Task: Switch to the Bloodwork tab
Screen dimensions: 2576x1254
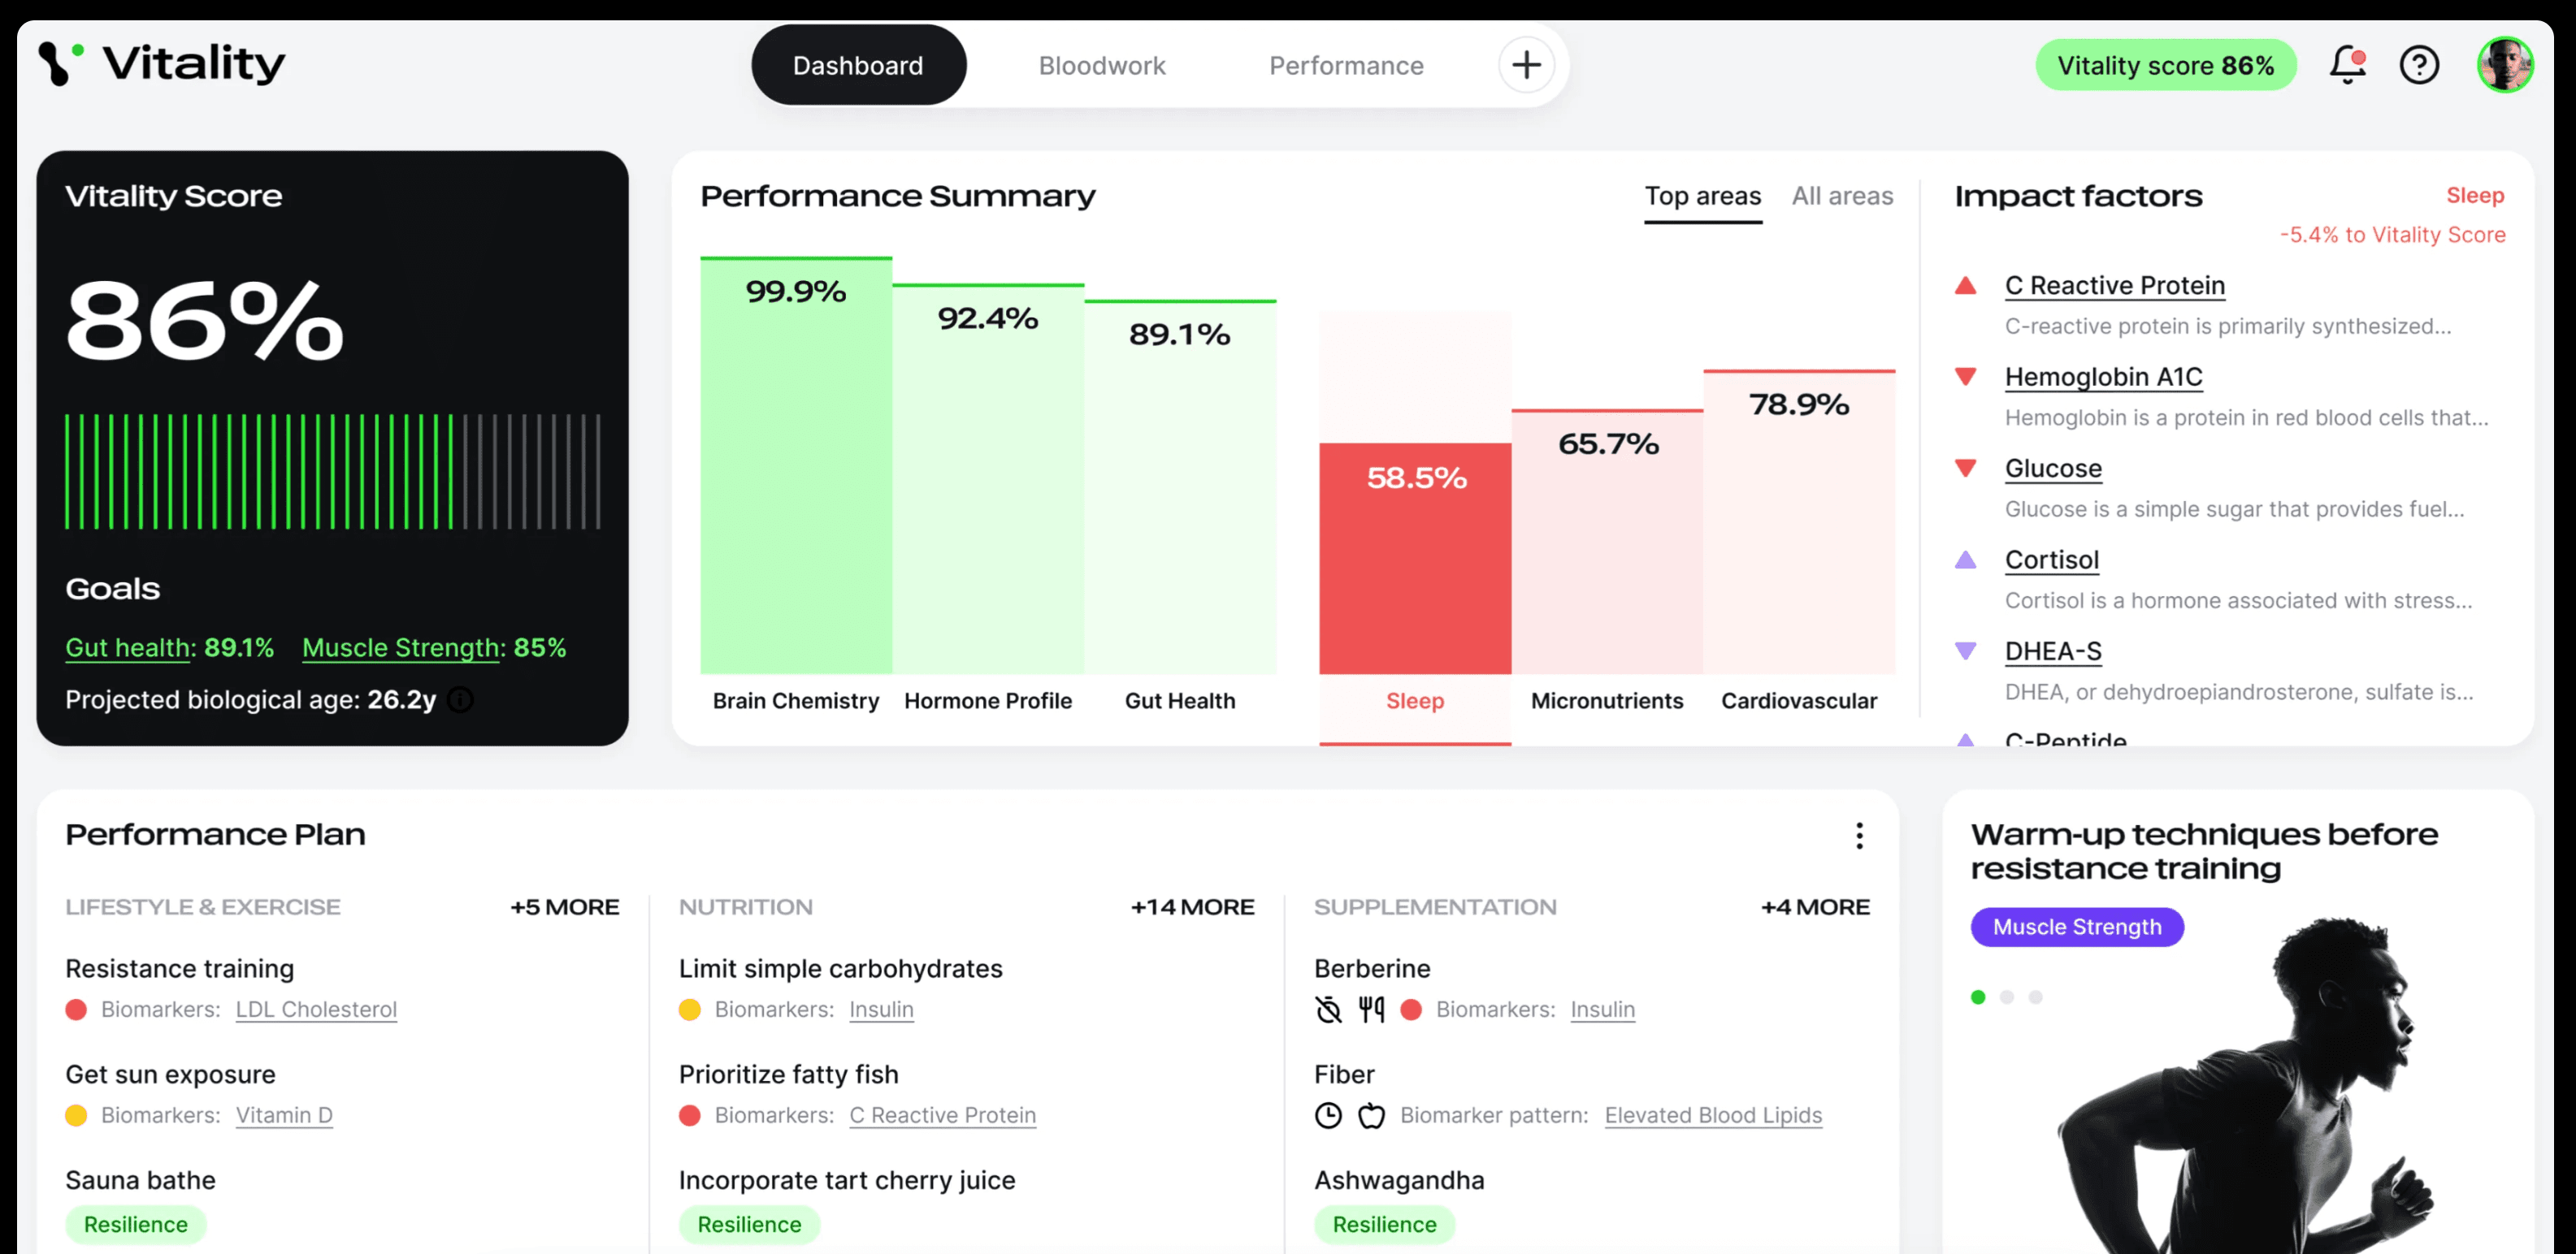Action: click(1102, 66)
